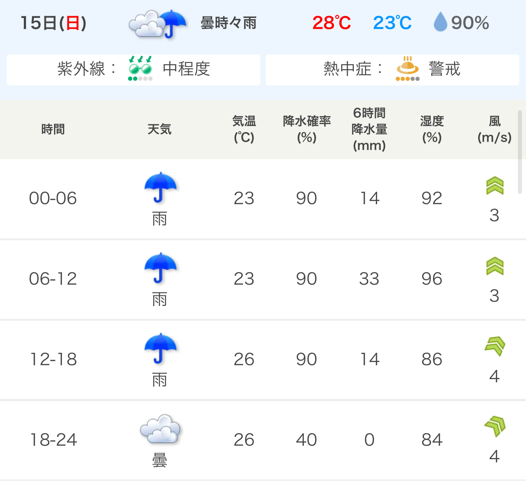This screenshot has width=526, height=484.
Task: Select the 降水確率 column header
Action: [307, 129]
